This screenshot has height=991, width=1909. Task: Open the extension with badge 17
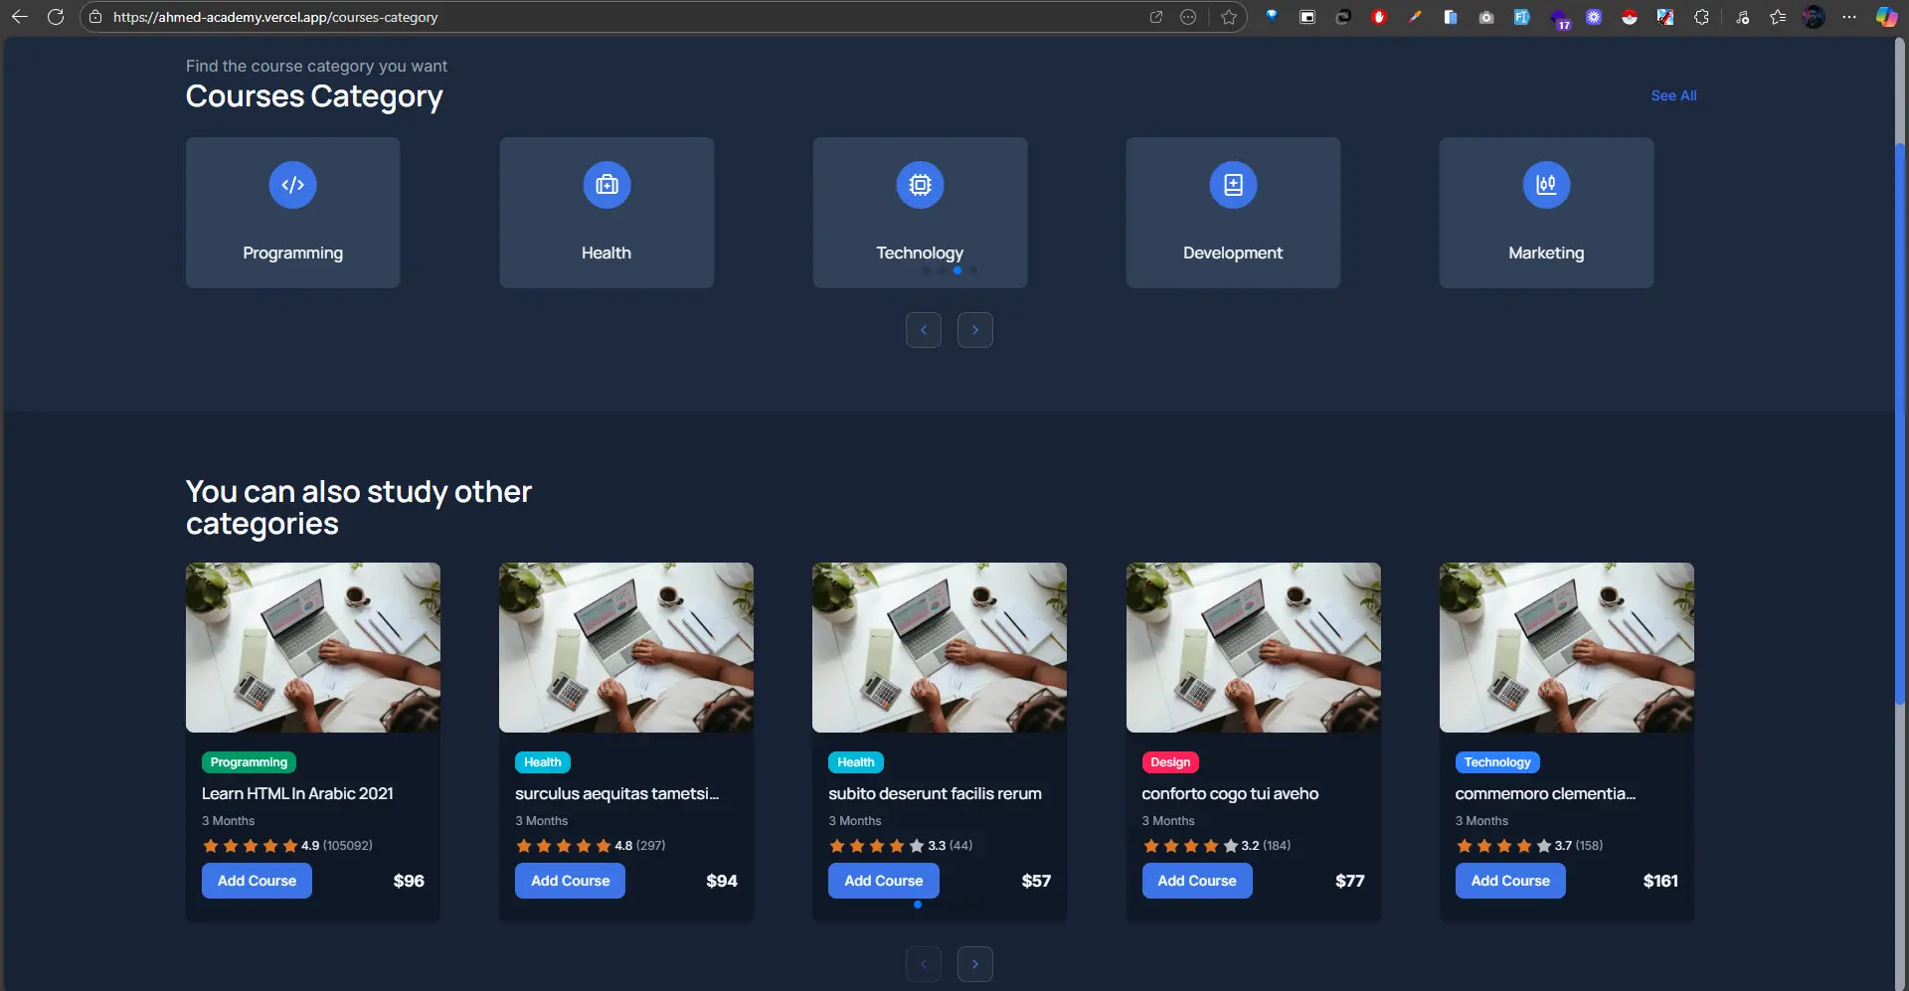pyautogui.click(x=1559, y=18)
